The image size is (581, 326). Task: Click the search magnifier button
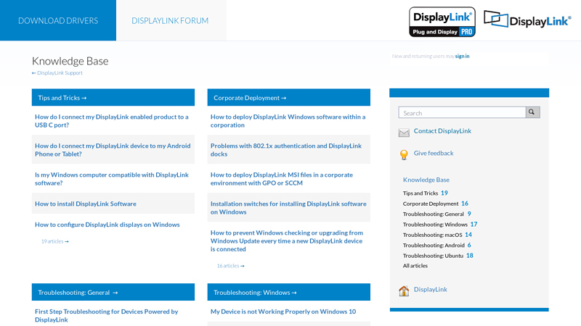(532, 112)
